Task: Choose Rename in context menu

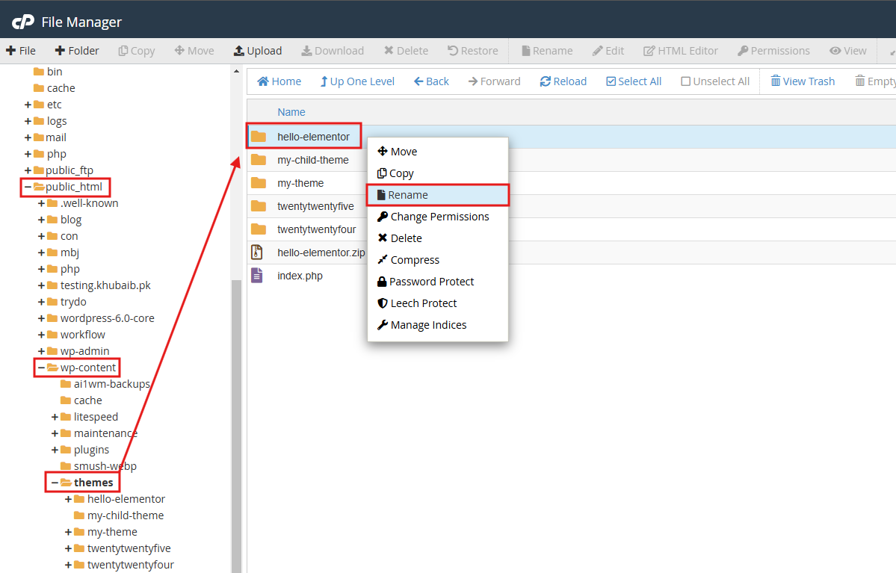Action: [x=408, y=195]
